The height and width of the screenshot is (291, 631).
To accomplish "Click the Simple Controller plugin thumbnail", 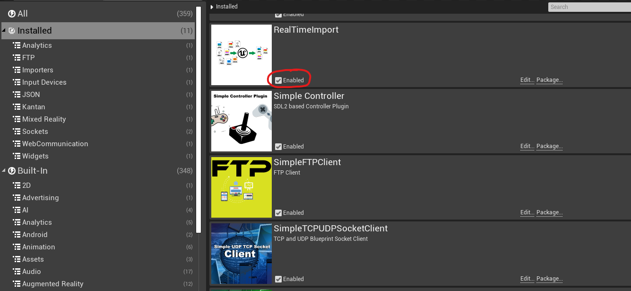I will 242,121.
